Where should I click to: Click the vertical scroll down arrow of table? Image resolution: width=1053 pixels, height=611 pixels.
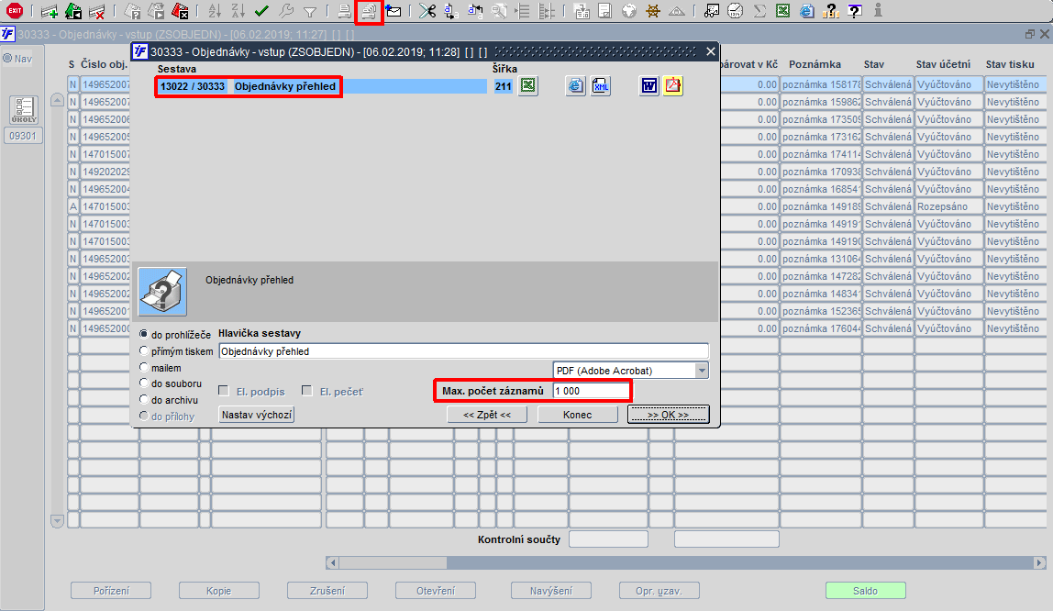(x=57, y=520)
